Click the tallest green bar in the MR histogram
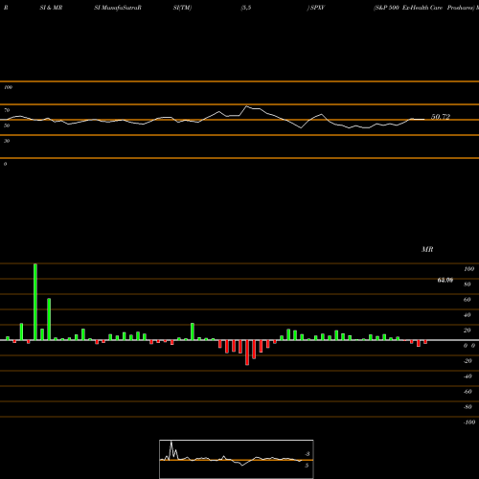479x479 pixels. 35,302
